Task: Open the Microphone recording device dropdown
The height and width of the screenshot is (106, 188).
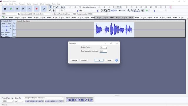Action: (36, 14)
